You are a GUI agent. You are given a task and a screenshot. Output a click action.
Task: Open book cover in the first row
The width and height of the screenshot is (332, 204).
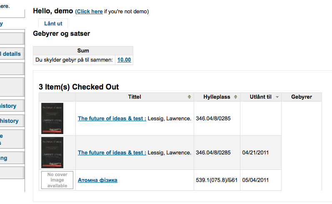(52, 118)
